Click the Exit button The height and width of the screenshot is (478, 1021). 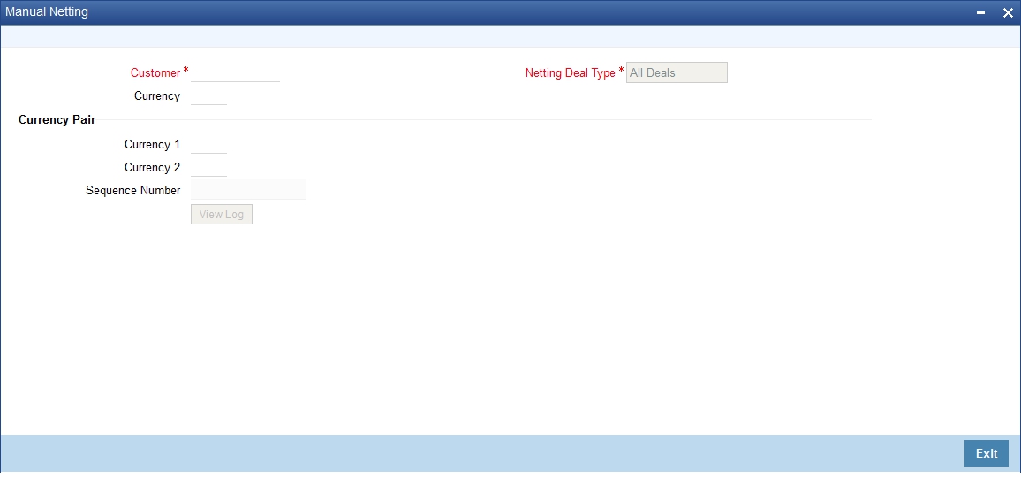click(x=986, y=453)
